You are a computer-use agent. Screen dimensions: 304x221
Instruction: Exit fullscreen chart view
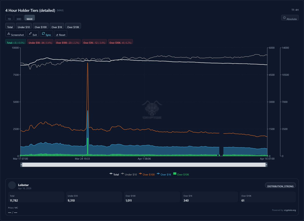[33, 34]
